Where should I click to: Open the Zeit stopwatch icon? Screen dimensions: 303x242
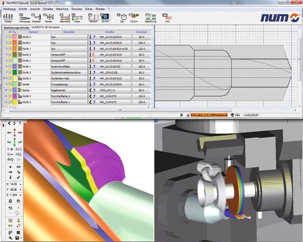click(x=122, y=18)
